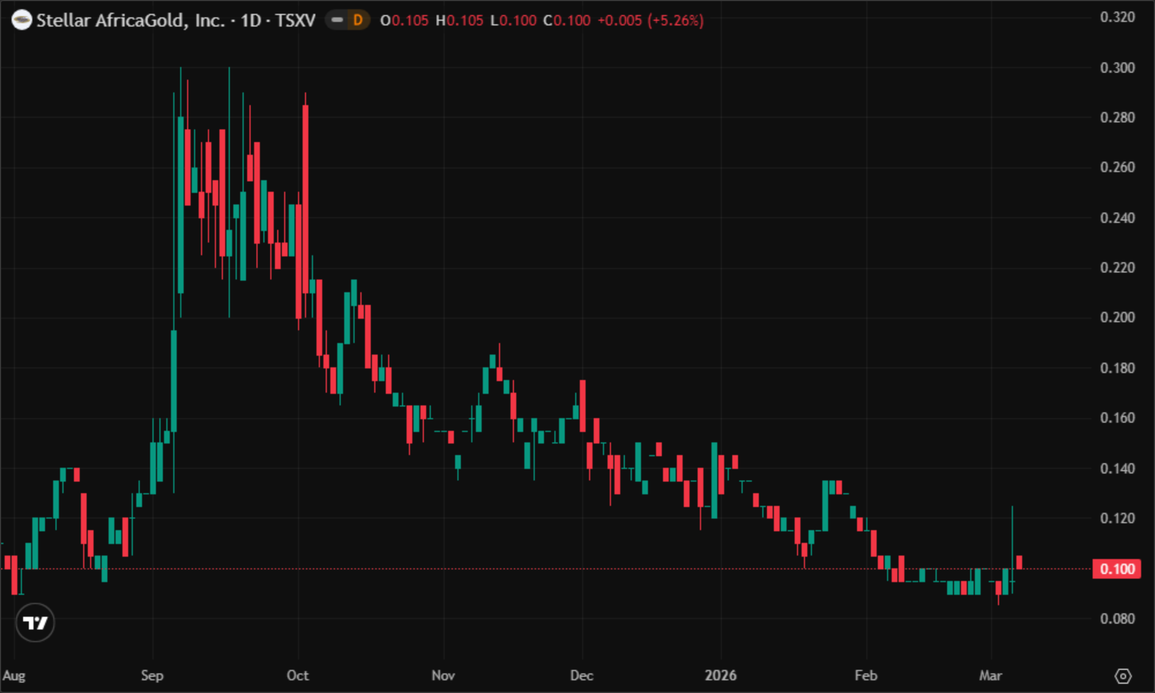Click the Feb label on time axis

[x=866, y=676]
